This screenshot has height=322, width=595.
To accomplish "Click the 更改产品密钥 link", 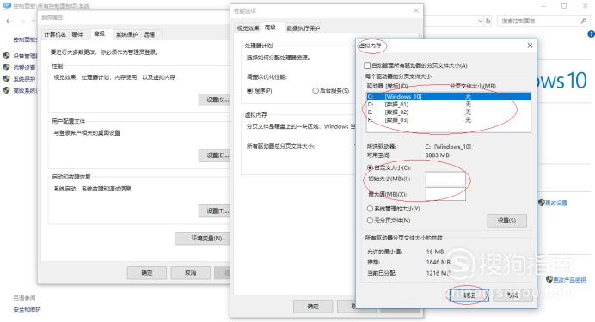I will [x=569, y=280].
